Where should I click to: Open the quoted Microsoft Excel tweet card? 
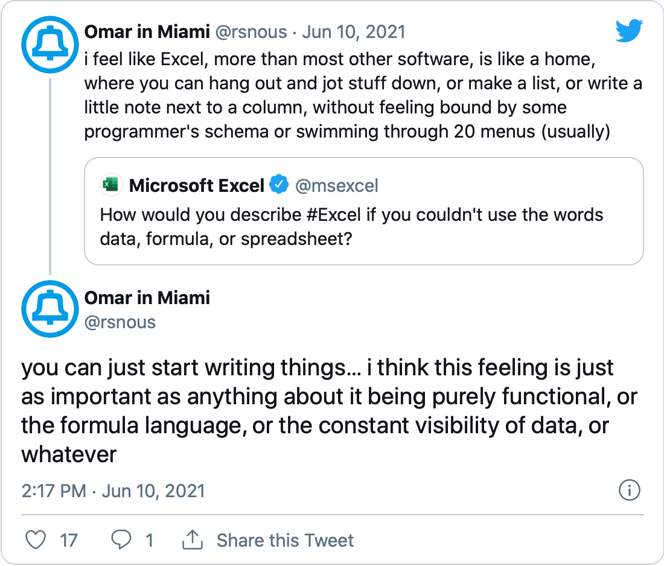364,211
